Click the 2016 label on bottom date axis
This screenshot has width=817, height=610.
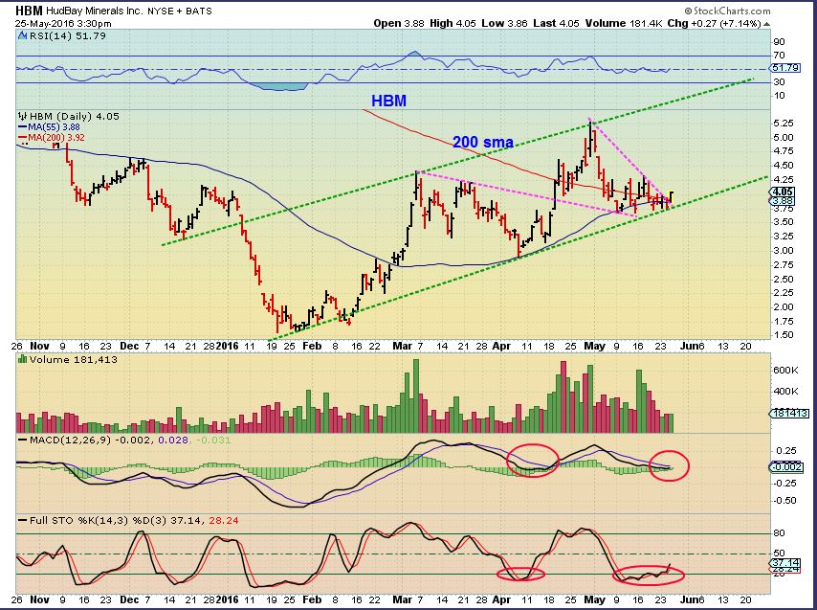click(227, 600)
